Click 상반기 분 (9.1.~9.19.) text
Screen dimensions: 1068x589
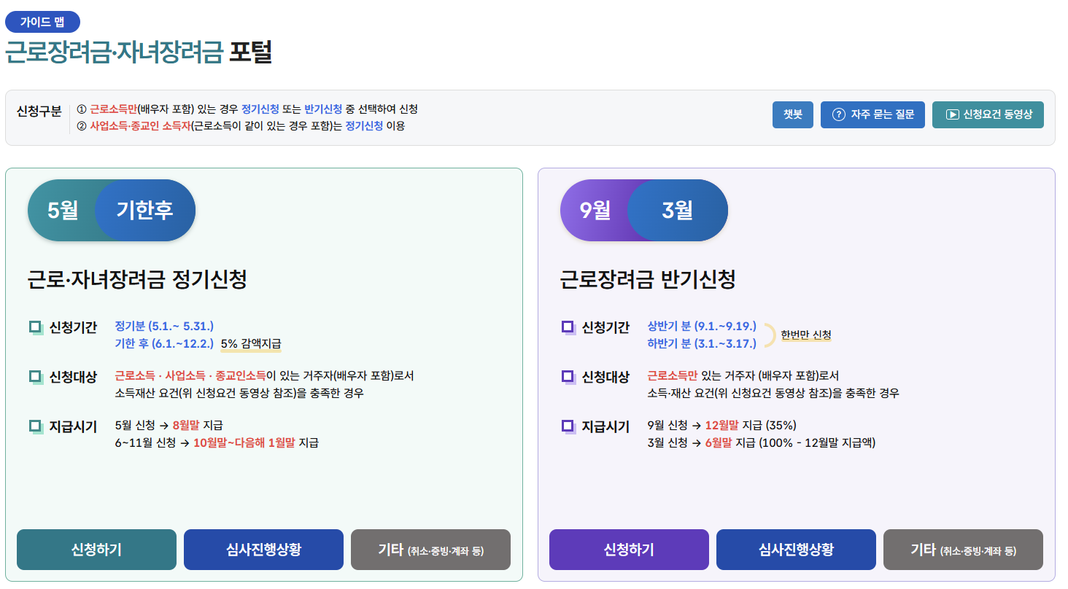click(702, 326)
